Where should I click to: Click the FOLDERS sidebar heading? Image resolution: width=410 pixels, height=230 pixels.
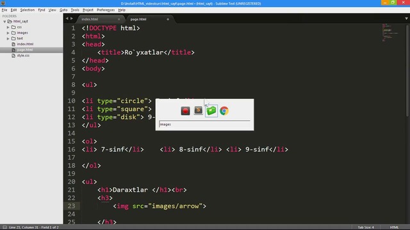(x=10, y=16)
